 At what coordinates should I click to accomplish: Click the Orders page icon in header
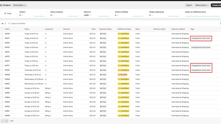tap(1, 5)
